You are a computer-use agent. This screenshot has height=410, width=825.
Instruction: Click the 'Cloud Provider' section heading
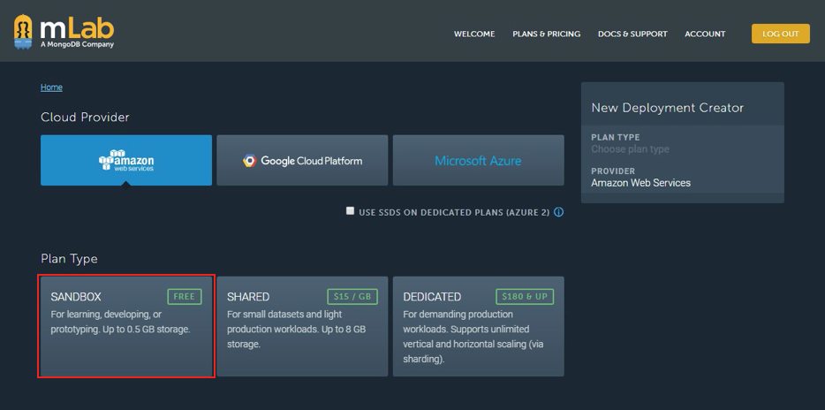click(85, 117)
